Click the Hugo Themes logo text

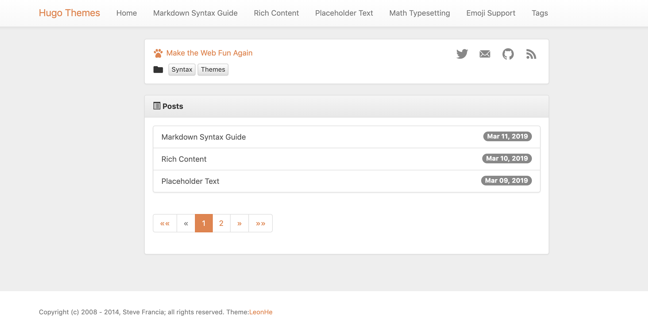click(x=69, y=13)
